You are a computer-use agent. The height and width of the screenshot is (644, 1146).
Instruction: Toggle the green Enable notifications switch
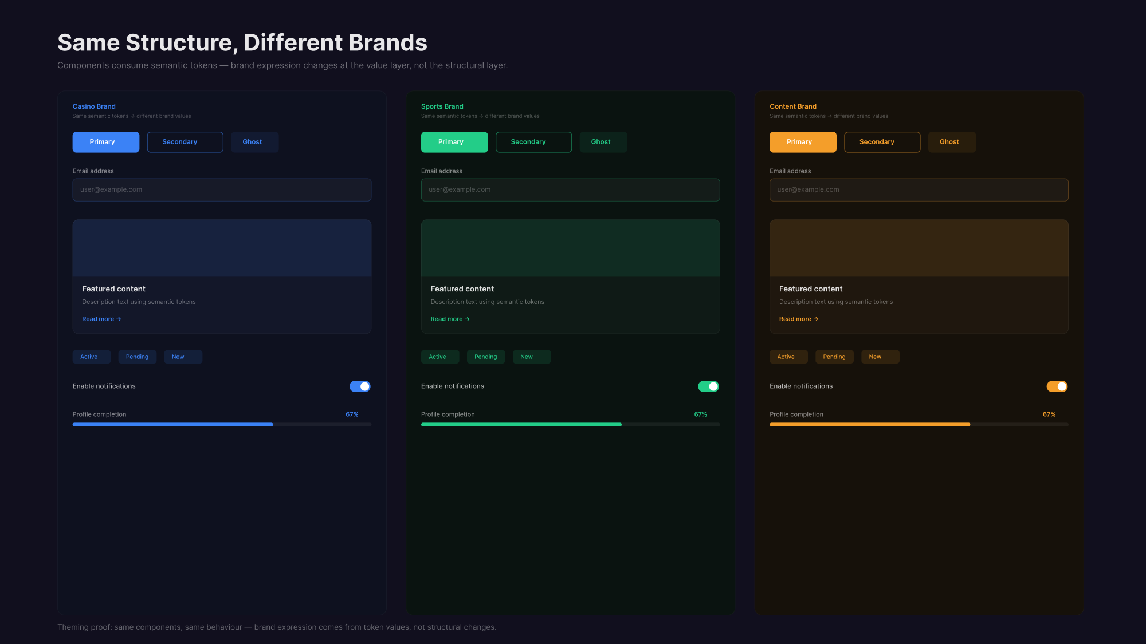(x=708, y=386)
